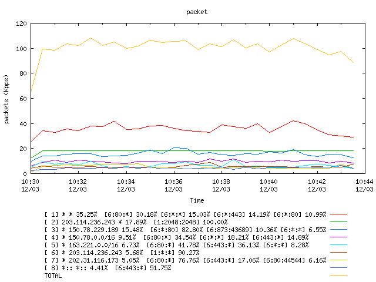The image size is (376, 282).
Task: Click "[6:443:*] 36.13%" in legend row 5
Action: point(231,245)
